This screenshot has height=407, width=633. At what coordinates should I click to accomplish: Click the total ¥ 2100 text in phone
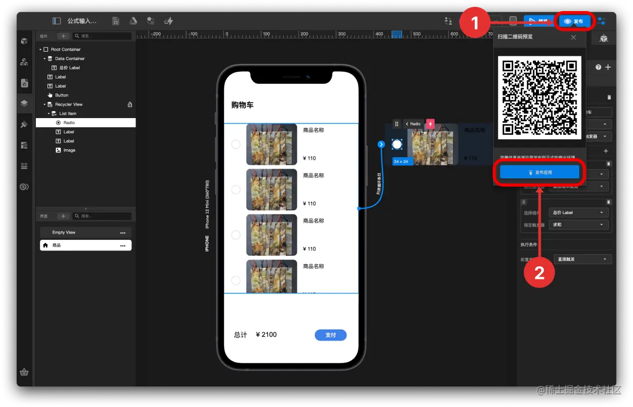pyautogui.click(x=266, y=335)
